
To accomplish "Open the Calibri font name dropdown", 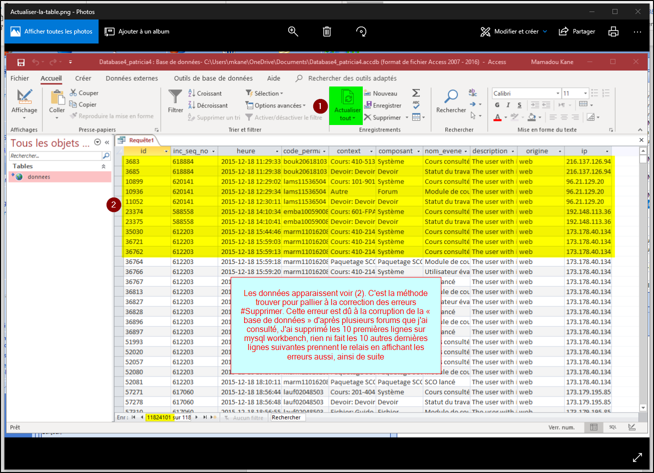I will [x=558, y=93].
